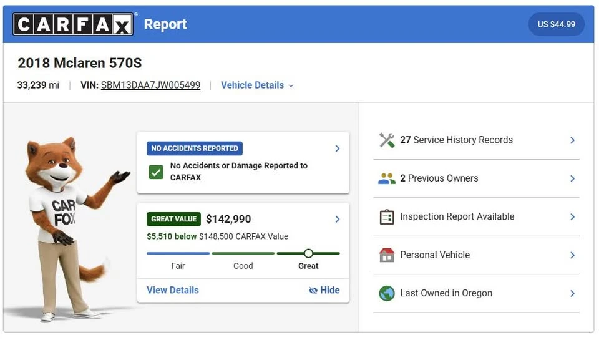Click the personal vehicle house icon
This screenshot has width=599, height=340.
387,255
